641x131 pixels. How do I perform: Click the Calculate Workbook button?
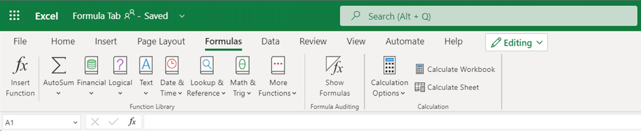455,69
